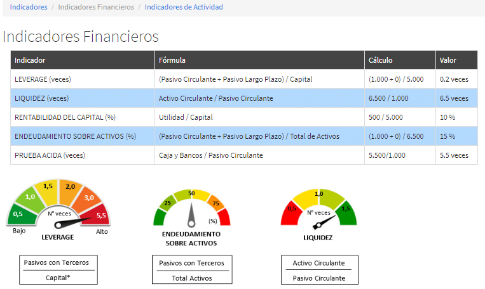Click the green 0,5 Leverage gauge segment
The image size is (485, 289).
coord(18,214)
